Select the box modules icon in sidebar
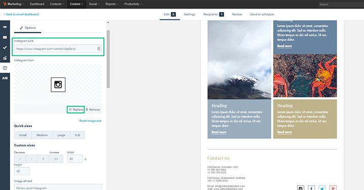Viewport: 364px width, 190px height. tap(5, 68)
